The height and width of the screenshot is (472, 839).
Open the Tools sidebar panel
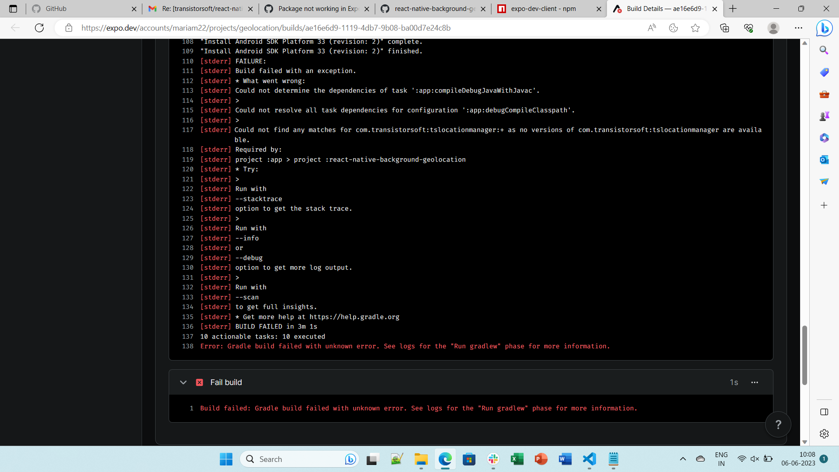coord(824,94)
